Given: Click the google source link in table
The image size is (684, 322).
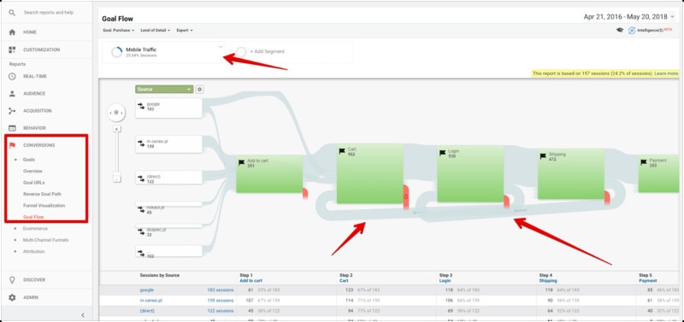Looking at the screenshot, I should pyautogui.click(x=146, y=290).
